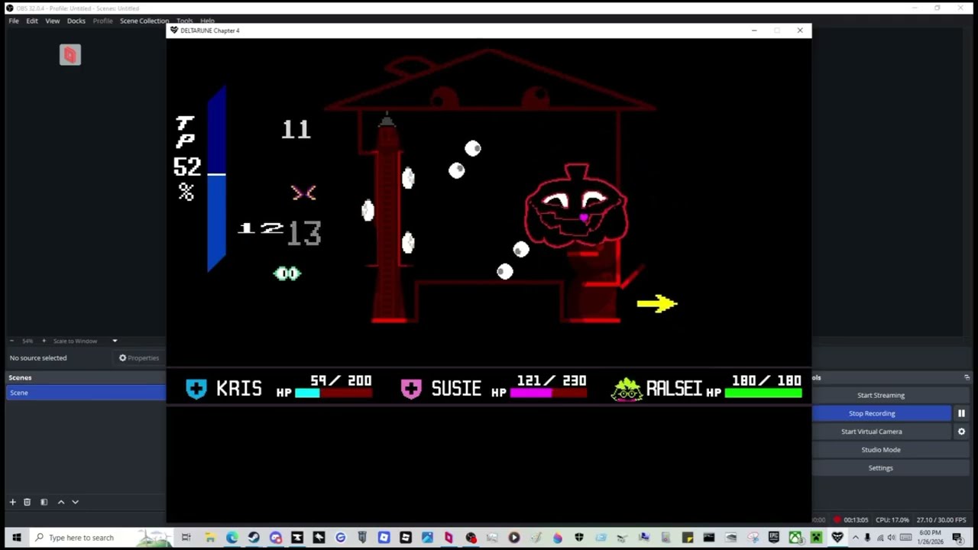The height and width of the screenshot is (550, 978).
Task: Open Minecraft creeper icon on taskbar
Action: pyautogui.click(x=817, y=538)
